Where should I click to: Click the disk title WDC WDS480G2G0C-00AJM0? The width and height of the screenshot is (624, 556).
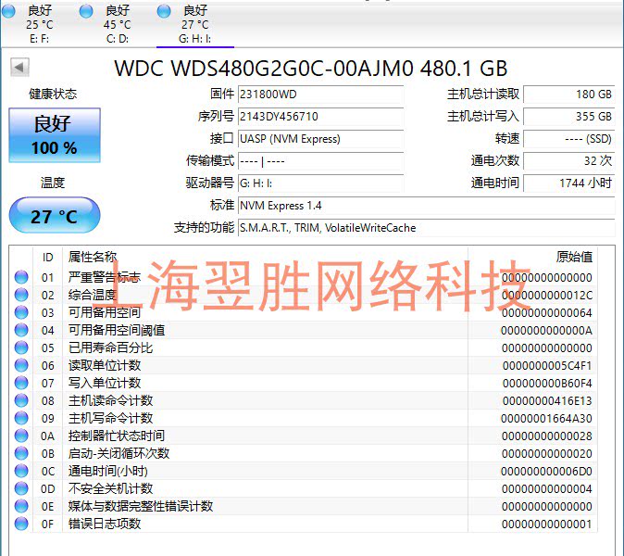[x=264, y=69]
